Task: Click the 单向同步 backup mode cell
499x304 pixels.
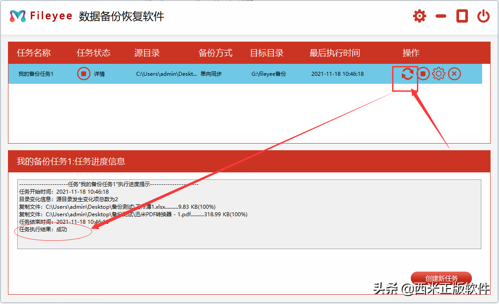Action: [x=211, y=74]
